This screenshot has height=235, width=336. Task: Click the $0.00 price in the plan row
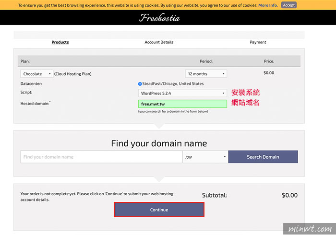[x=269, y=73]
